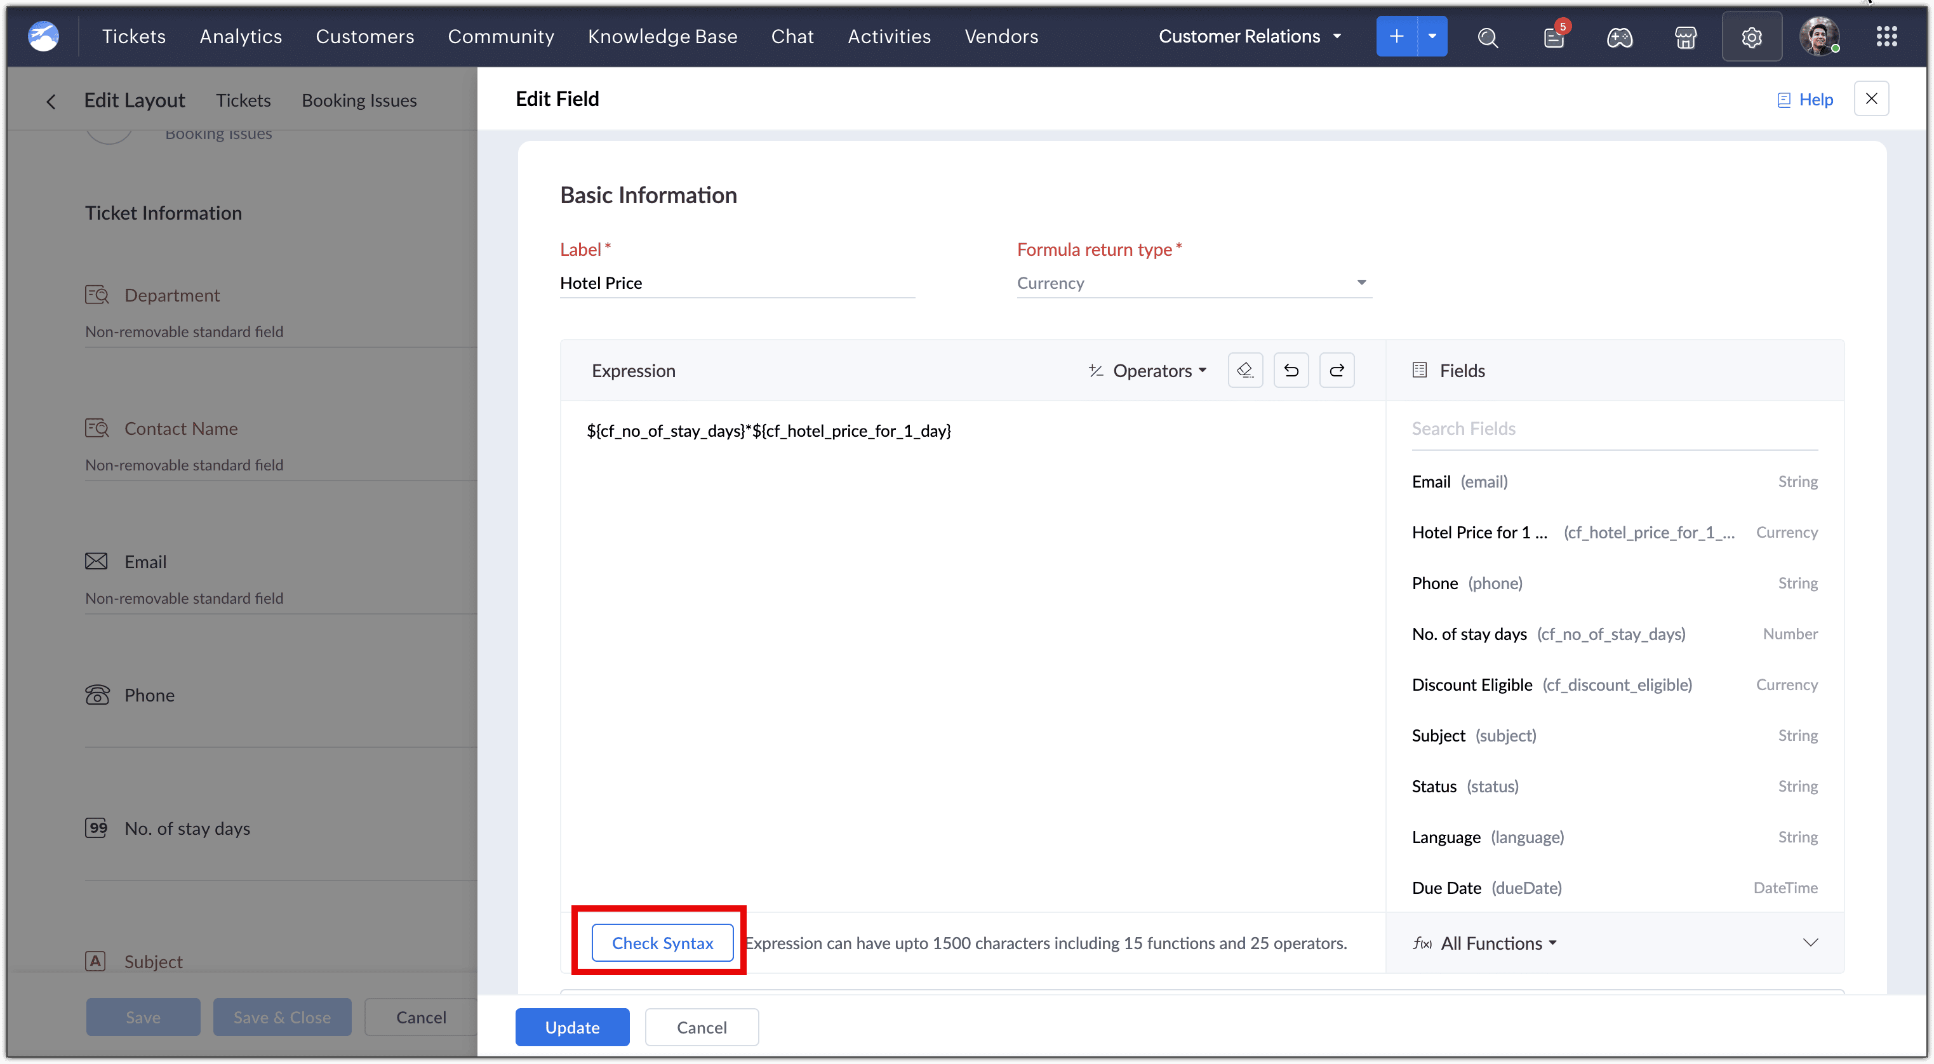The width and height of the screenshot is (1934, 1064).
Task: Click the back arrow beside Edit Layout
Action: click(x=51, y=102)
